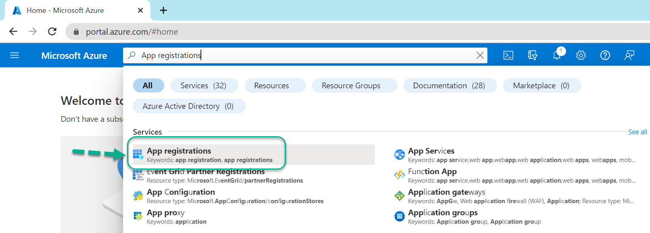Click the browser forward arrow
650x233 pixels.
tap(33, 31)
